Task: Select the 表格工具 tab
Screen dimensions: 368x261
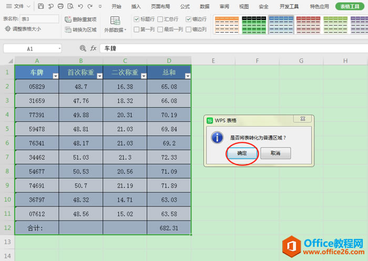Action: (350, 7)
